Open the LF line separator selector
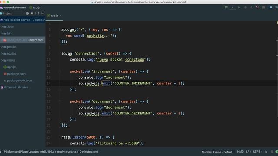The width and height of the screenshot is (278, 156). (x=248, y=152)
